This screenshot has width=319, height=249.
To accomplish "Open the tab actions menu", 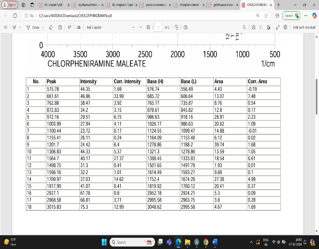I will tap(32, 5).
